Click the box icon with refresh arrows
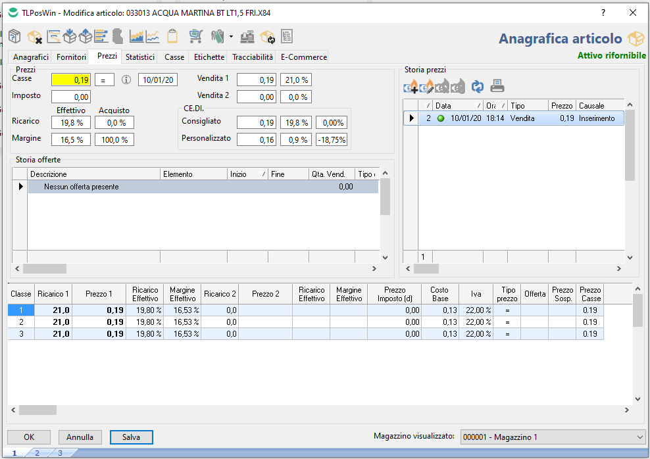Image resolution: width=650 pixels, height=459 pixels. tap(266, 37)
